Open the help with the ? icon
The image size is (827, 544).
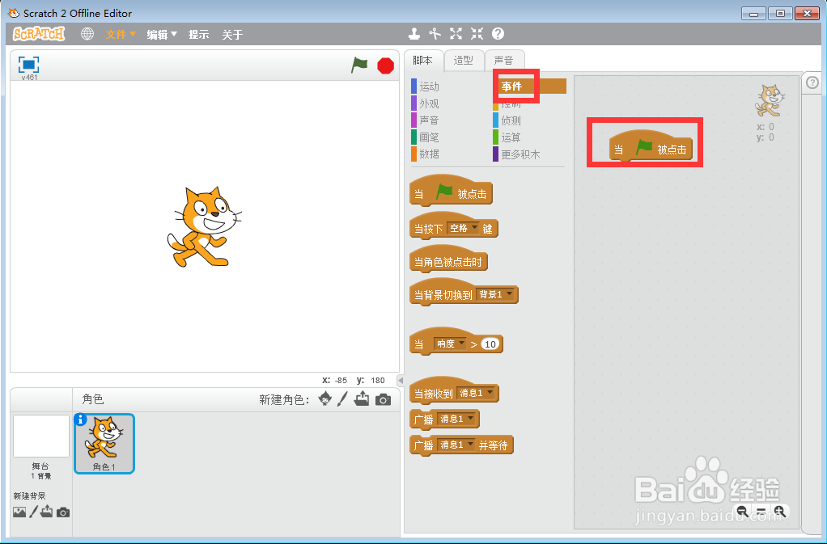496,34
